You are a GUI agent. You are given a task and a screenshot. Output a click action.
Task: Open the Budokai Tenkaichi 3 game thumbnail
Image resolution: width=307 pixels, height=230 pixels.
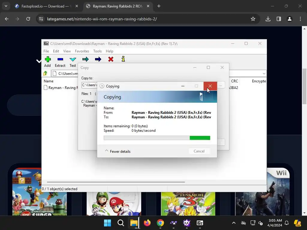188,204
